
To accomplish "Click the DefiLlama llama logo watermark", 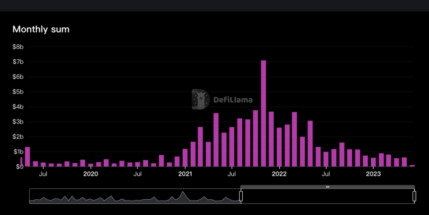I will click(x=201, y=99).
